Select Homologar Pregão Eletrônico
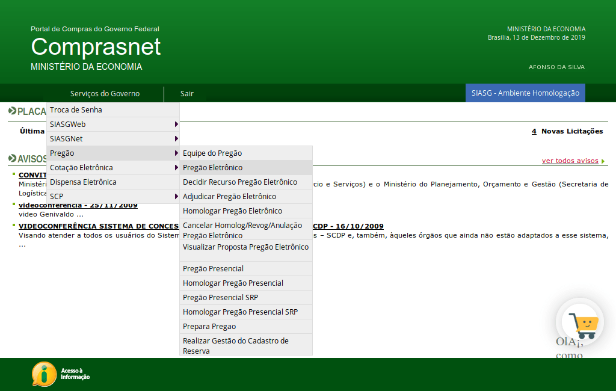This screenshot has height=391, width=616. (246, 211)
